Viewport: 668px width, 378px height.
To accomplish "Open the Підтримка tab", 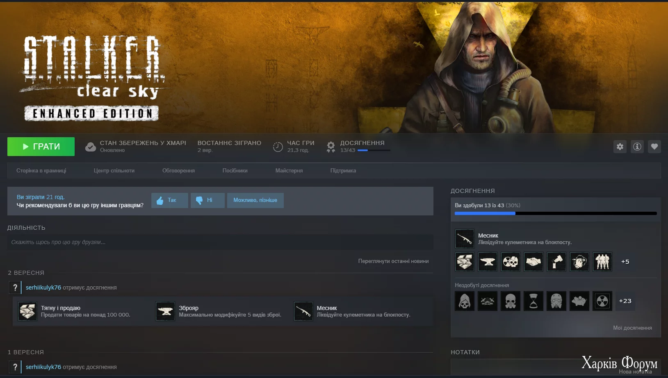I will point(343,171).
